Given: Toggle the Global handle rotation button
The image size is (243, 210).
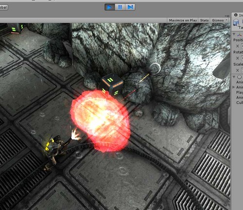Looking at the screenshot, I should (x=3, y=7).
